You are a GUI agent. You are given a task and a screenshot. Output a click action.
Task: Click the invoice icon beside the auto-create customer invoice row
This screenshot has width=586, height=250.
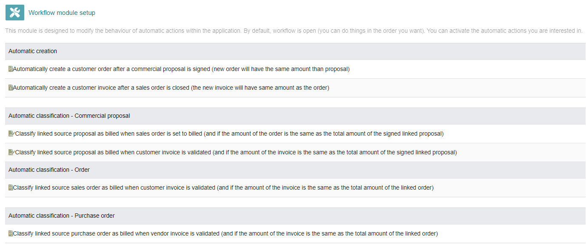tap(11, 88)
